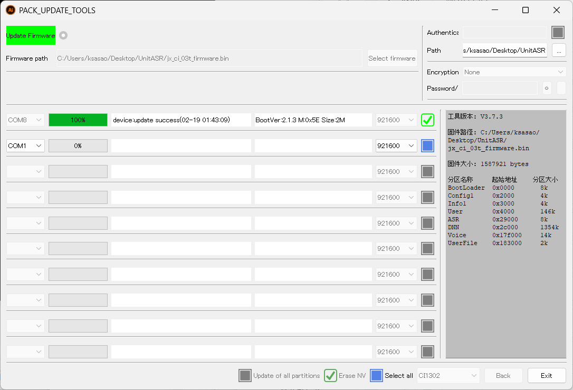Select the 'device:update success' status text
The height and width of the screenshot is (390, 573).
click(x=171, y=120)
